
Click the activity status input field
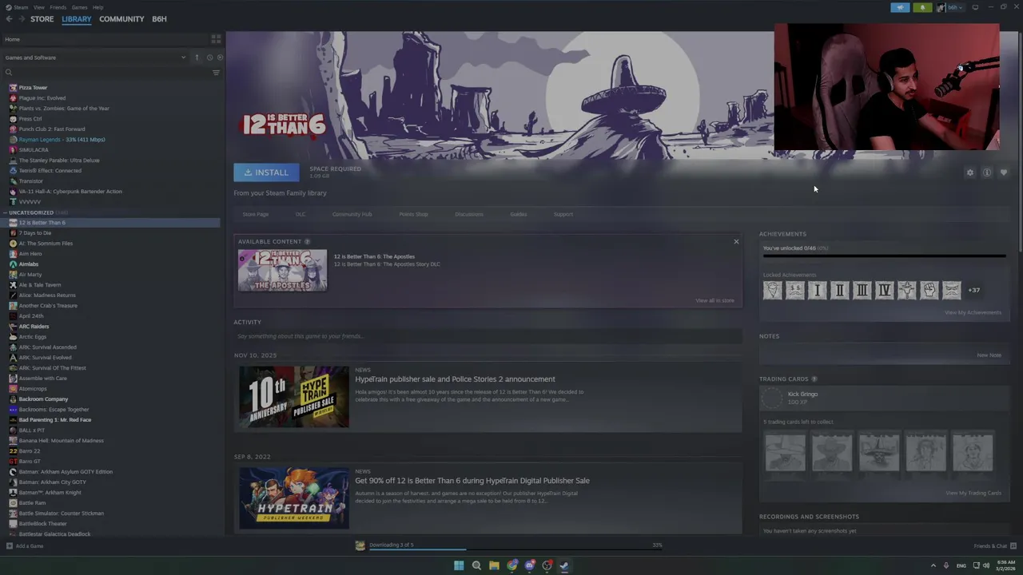click(x=488, y=336)
